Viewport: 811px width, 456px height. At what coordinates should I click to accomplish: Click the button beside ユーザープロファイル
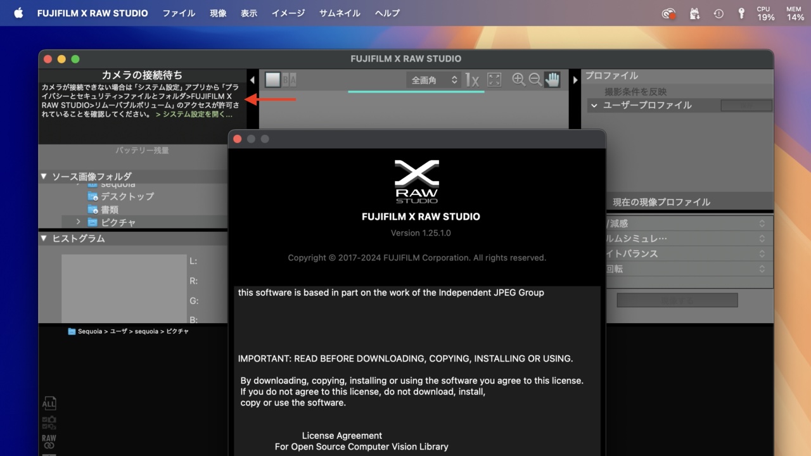click(x=746, y=106)
